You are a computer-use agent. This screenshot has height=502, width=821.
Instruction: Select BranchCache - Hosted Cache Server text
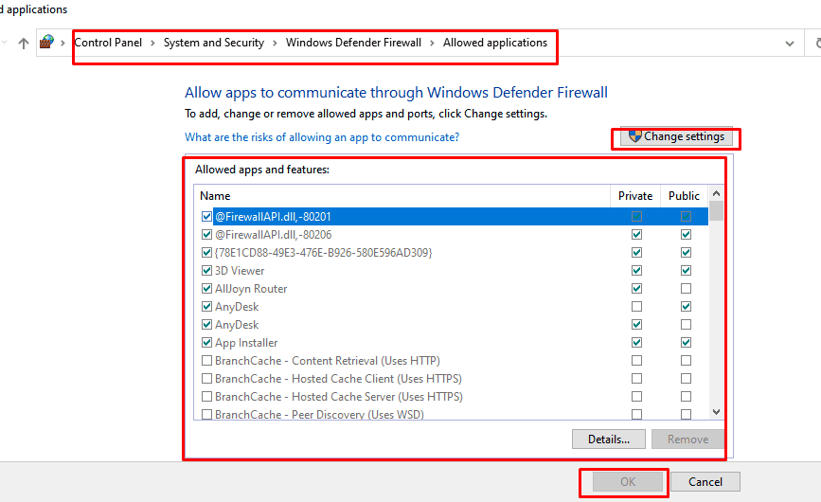[x=339, y=397]
